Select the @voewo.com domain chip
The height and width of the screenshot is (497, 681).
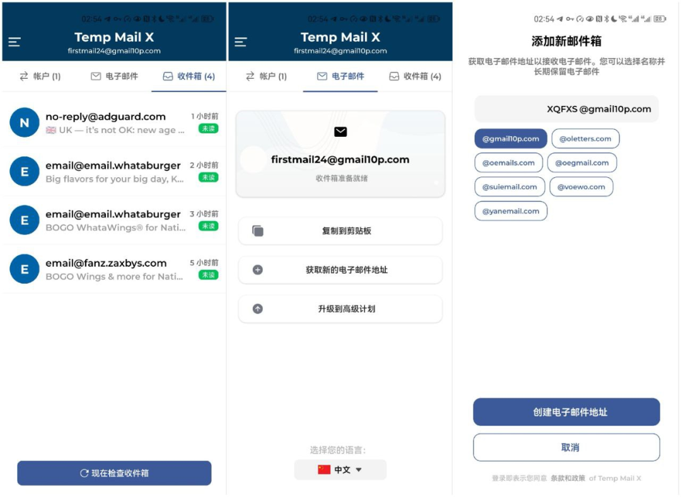pos(581,187)
